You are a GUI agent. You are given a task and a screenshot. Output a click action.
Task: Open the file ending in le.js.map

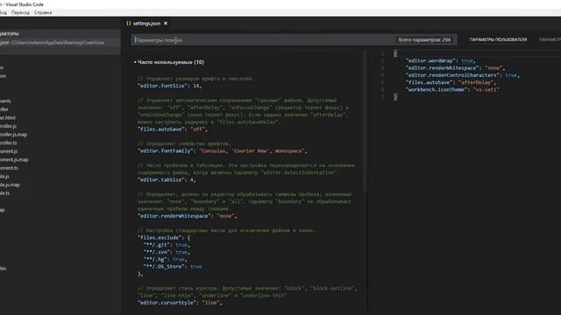10,185
